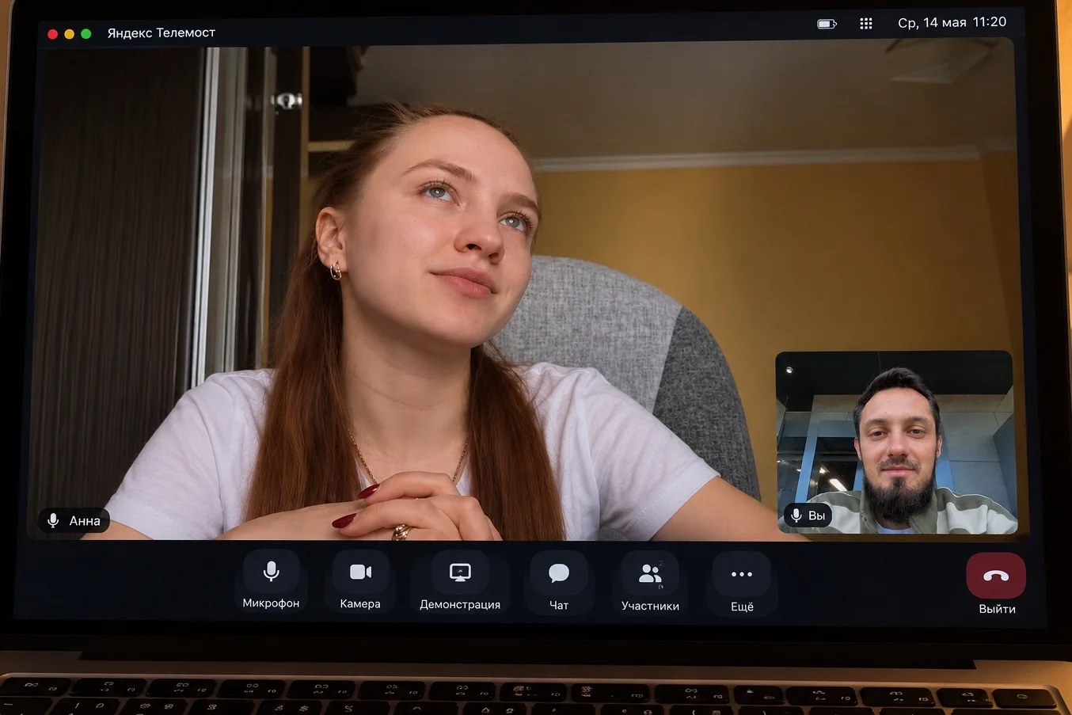Maximize the window with green button
1072x715 pixels.
point(86,34)
